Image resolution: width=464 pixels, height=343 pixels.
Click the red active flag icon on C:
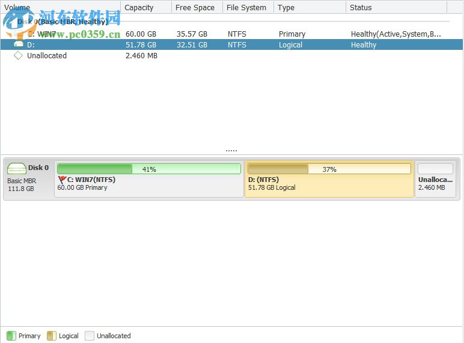[62, 180]
